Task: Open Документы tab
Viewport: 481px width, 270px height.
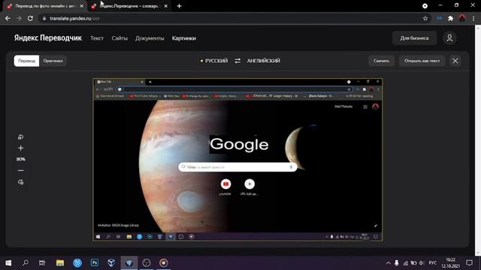Action: click(150, 38)
